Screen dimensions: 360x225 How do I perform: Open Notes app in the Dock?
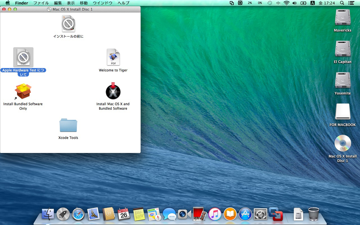[139, 214]
